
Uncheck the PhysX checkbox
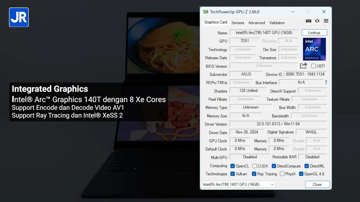(x=282, y=174)
